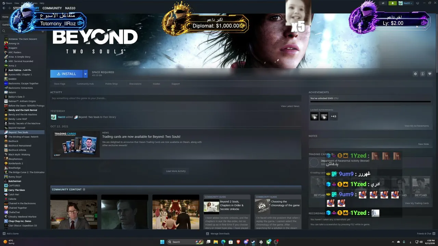438x246 pixels.
Task: Create a New Note
Action: coord(423,144)
